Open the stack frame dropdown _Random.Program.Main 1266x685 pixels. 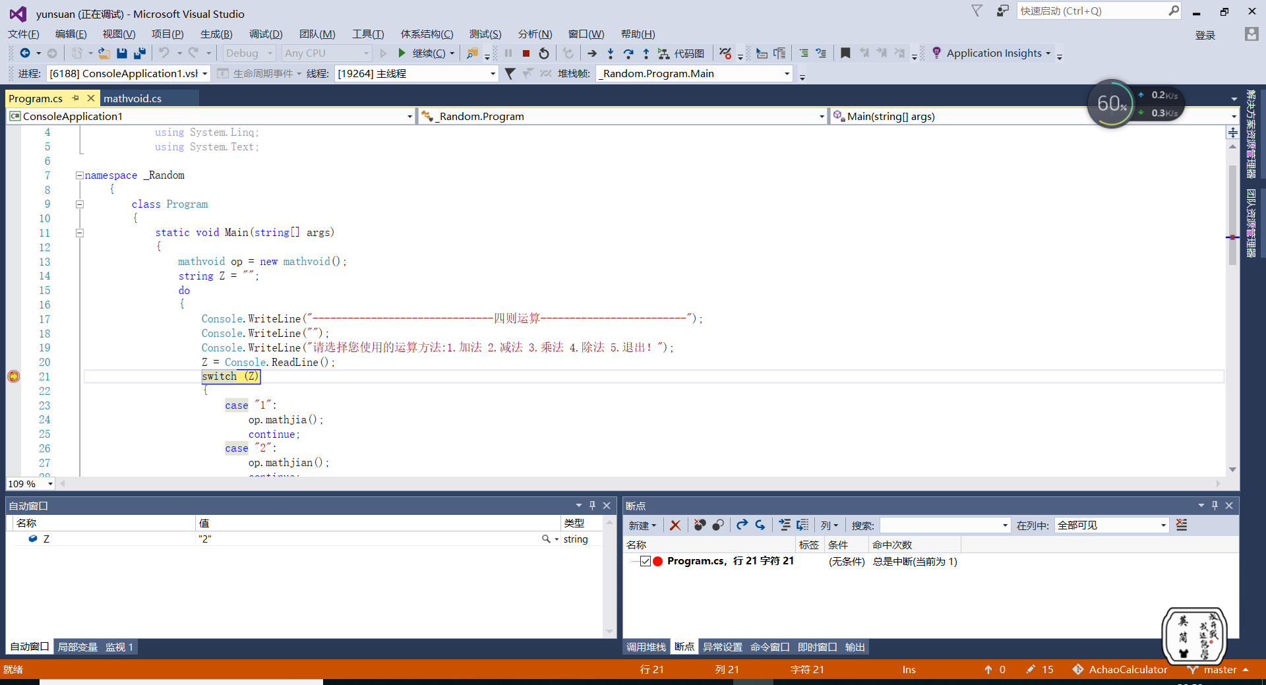click(x=694, y=74)
